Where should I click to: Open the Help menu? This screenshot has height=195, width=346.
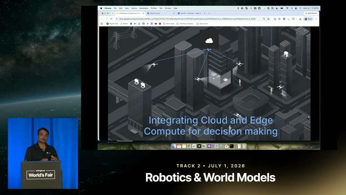pyautogui.click(x=176, y=8)
